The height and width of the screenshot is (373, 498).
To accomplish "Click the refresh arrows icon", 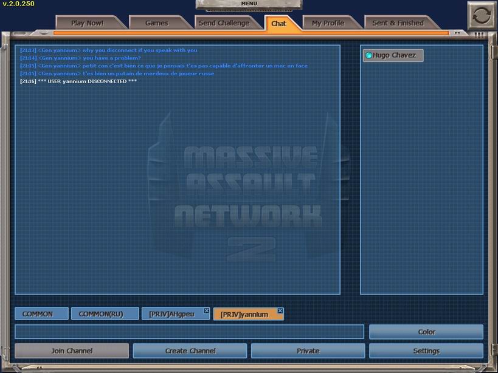I will click(x=481, y=16).
